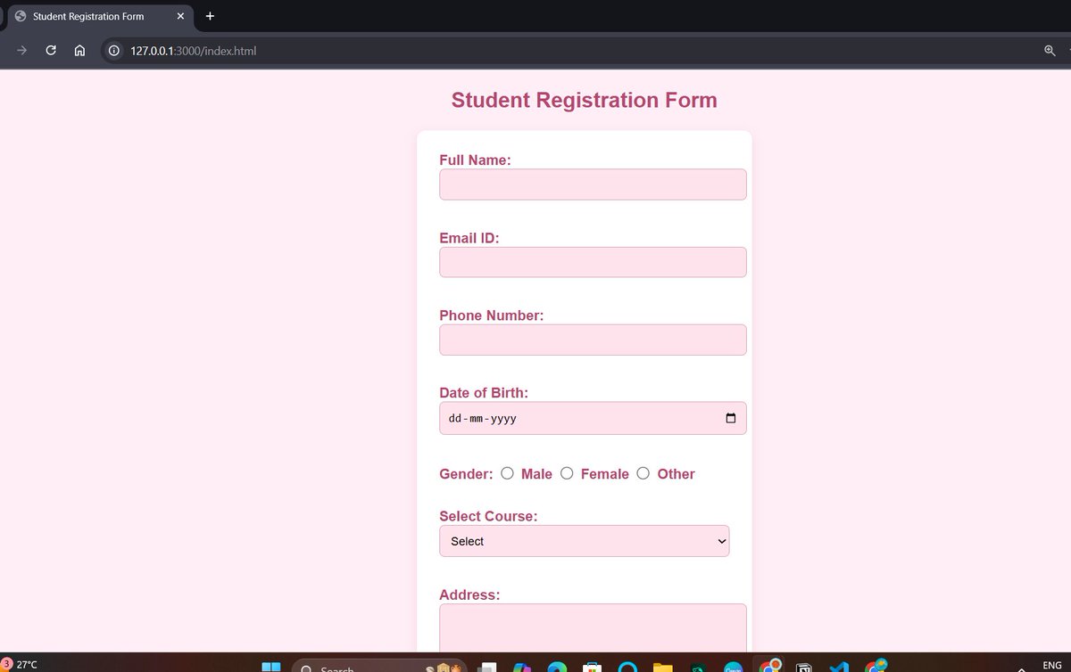Click the Select Course label
1071x672 pixels.
pyautogui.click(x=488, y=516)
